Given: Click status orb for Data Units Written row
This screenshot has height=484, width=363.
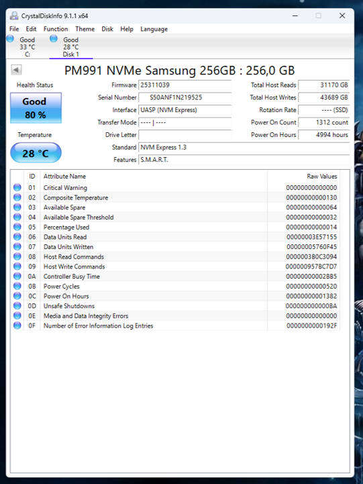Looking at the screenshot, I should coord(17,246).
